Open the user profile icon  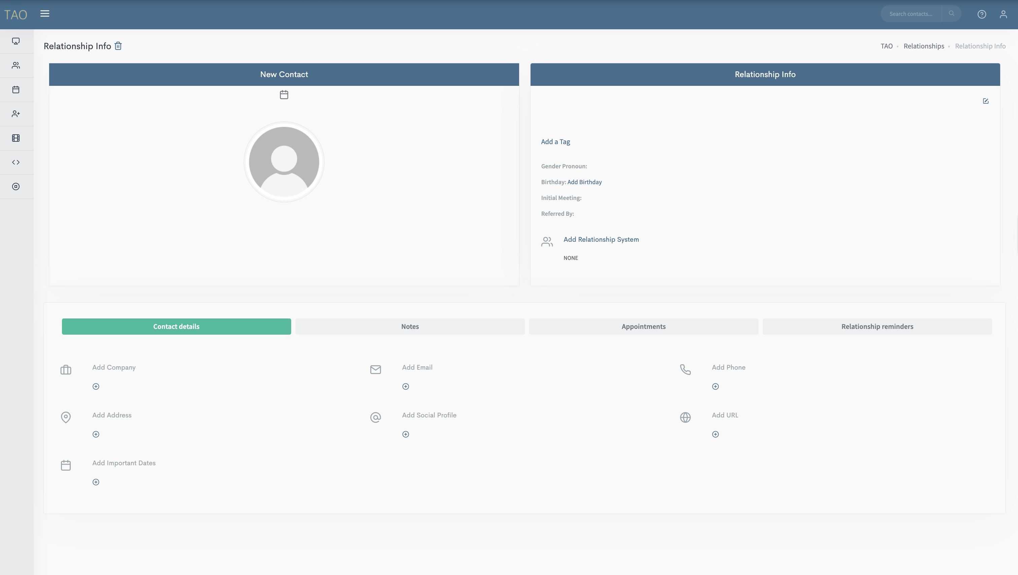click(1003, 14)
